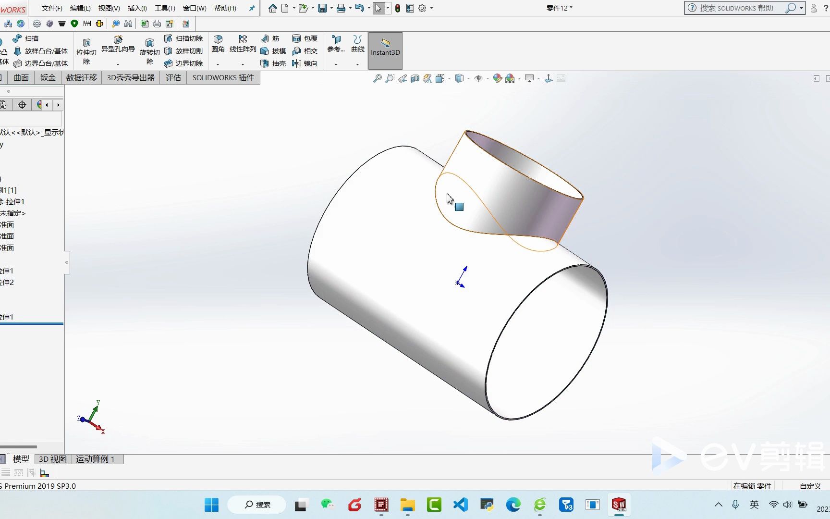Select the Boundary Boss (边界凸台/基体) tool
The image size is (830, 519).
click(40, 63)
